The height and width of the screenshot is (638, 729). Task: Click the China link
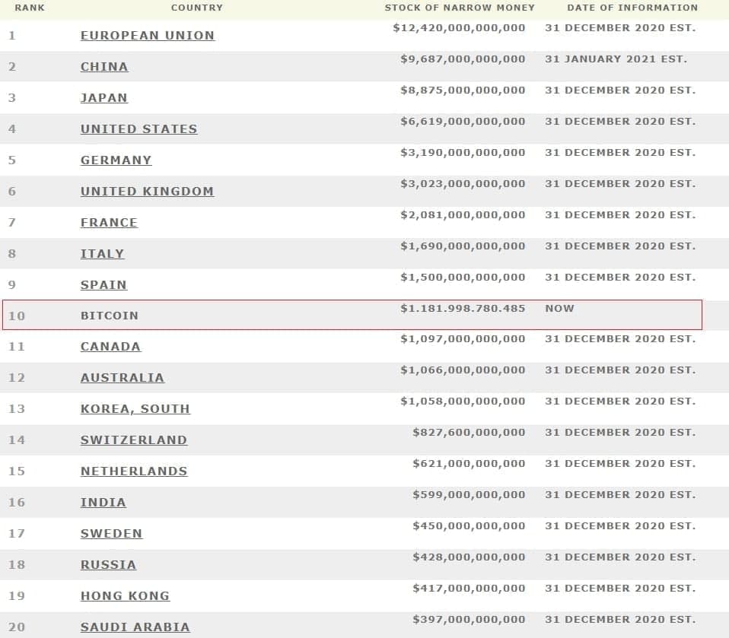(x=104, y=67)
